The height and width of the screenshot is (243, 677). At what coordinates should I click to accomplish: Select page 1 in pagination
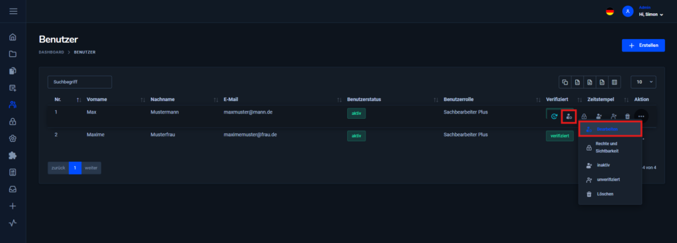pos(75,168)
